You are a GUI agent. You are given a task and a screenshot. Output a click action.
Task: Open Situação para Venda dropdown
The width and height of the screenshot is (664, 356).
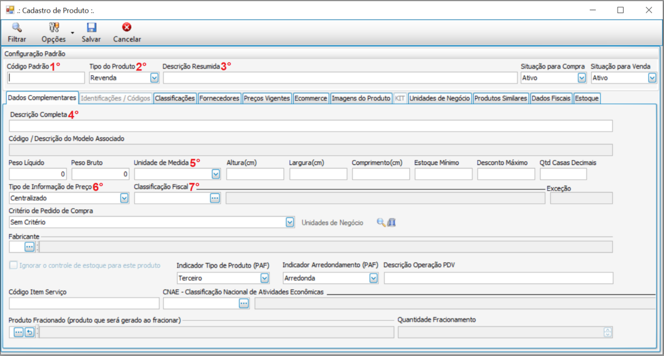coord(652,78)
